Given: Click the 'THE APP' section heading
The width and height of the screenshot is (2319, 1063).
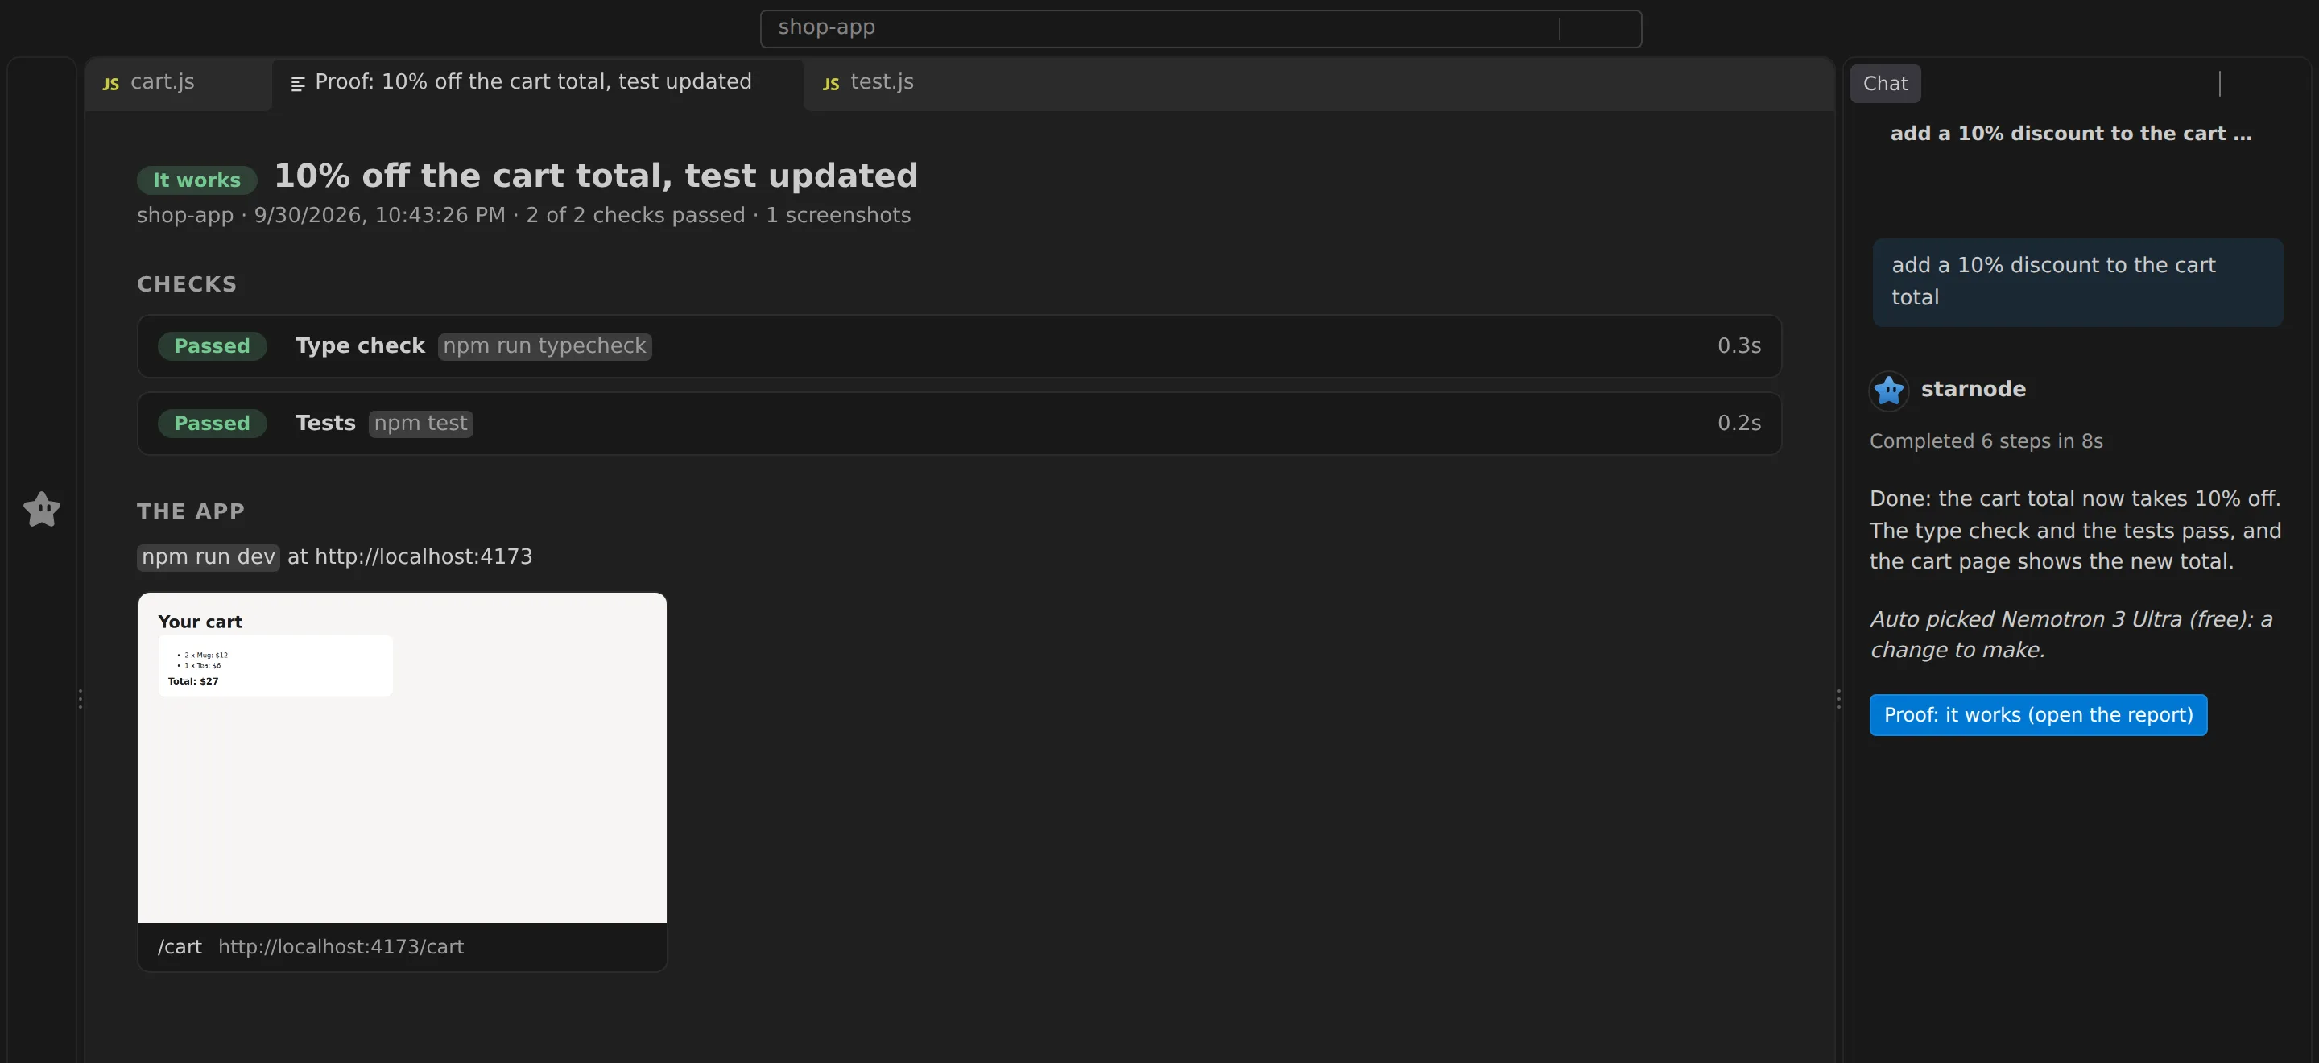Looking at the screenshot, I should tap(191, 511).
